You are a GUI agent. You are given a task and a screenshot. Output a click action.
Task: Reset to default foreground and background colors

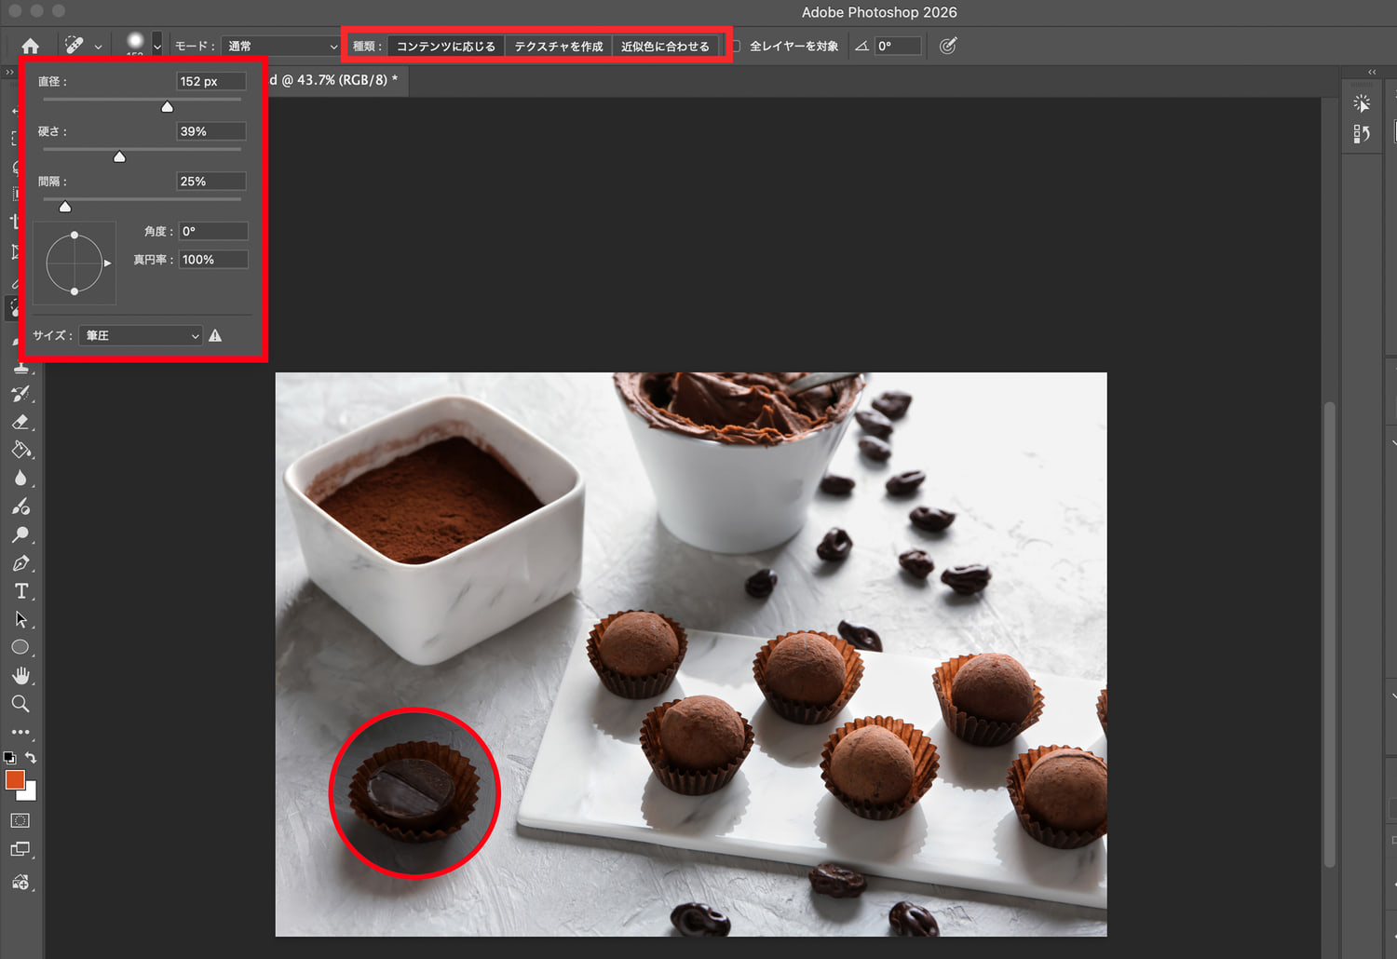pos(9,758)
